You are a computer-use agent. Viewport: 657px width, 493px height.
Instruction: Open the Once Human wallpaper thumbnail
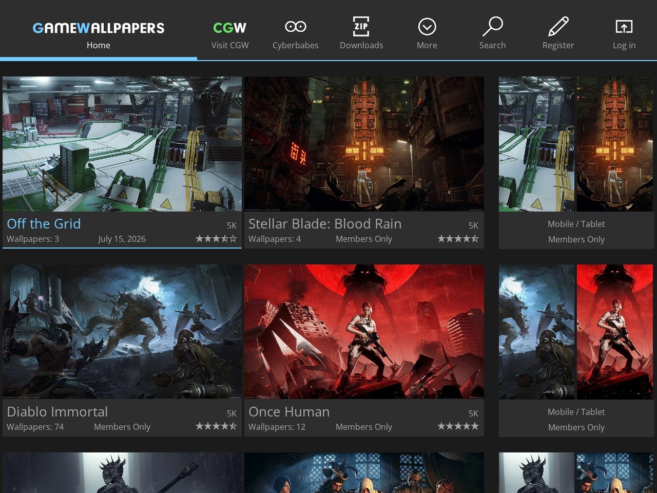pyautogui.click(x=364, y=332)
